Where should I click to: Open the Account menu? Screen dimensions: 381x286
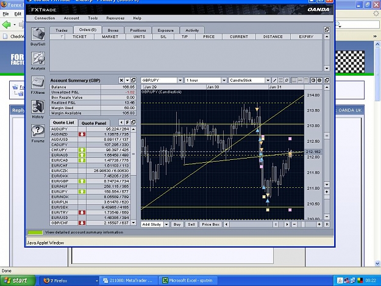click(71, 18)
